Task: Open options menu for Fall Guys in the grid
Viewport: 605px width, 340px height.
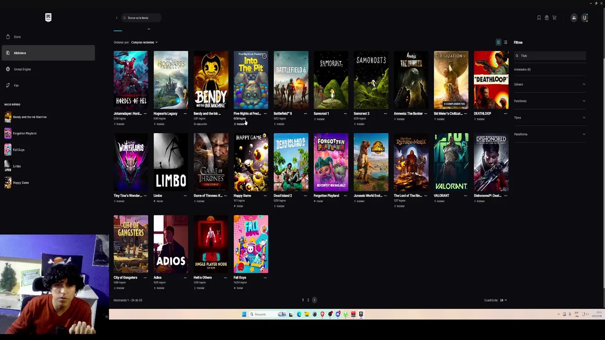Action: point(265,278)
